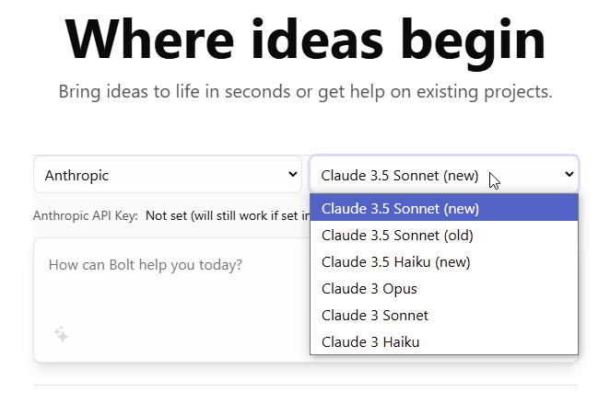
Task: Click the chevron arrow of the model selector
Action: 569,175
